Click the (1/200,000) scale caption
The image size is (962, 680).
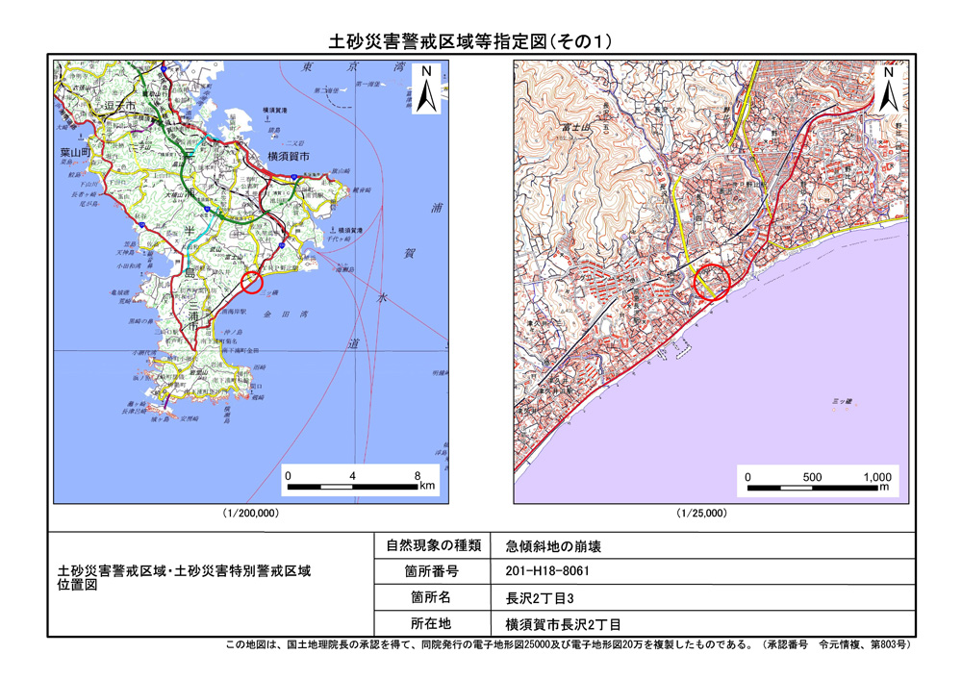coord(251,514)
